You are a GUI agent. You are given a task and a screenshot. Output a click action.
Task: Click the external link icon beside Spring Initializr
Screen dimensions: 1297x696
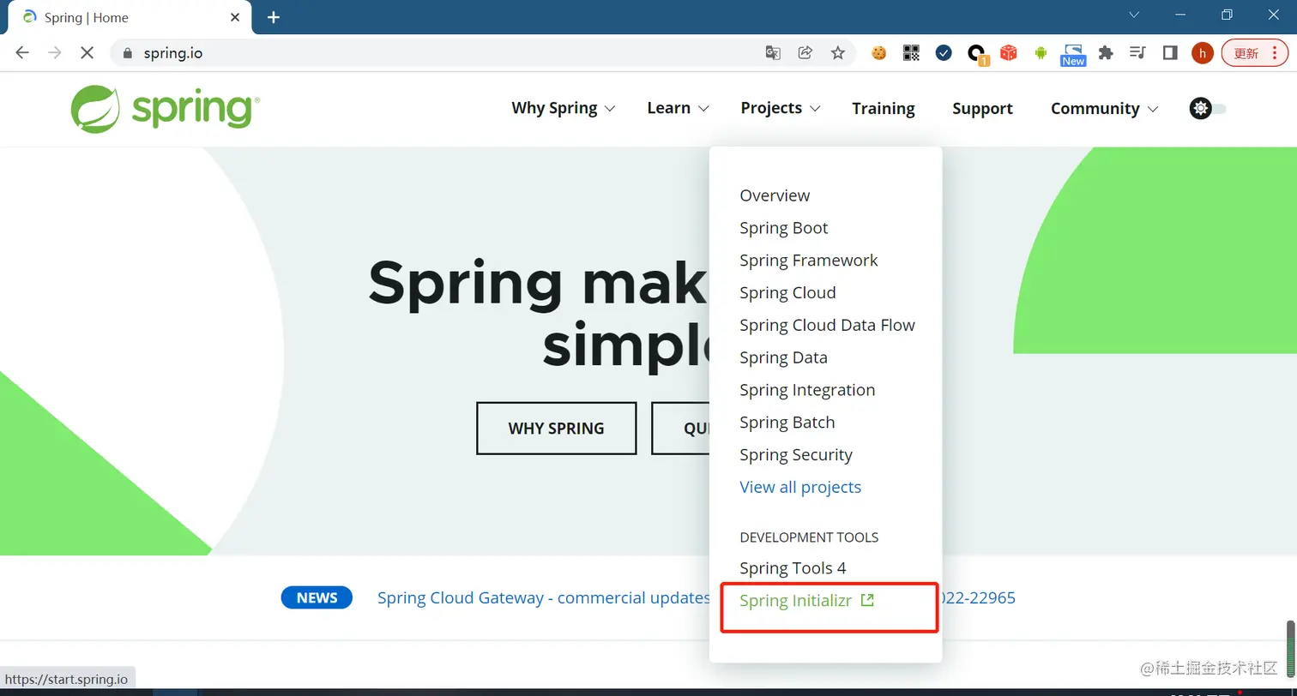click(x=867, y=600)
